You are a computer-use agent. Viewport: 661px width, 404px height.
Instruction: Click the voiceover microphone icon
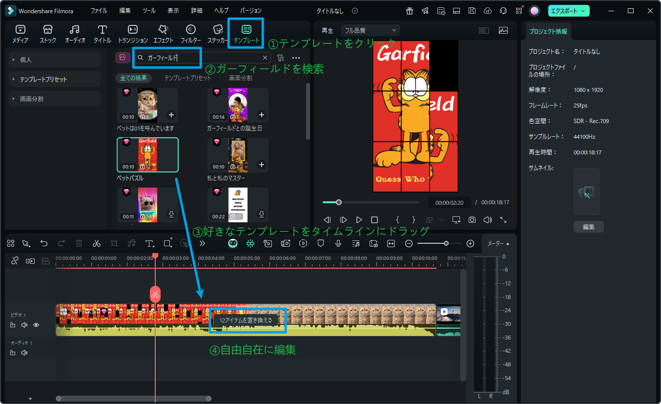(x=338, y=243)
